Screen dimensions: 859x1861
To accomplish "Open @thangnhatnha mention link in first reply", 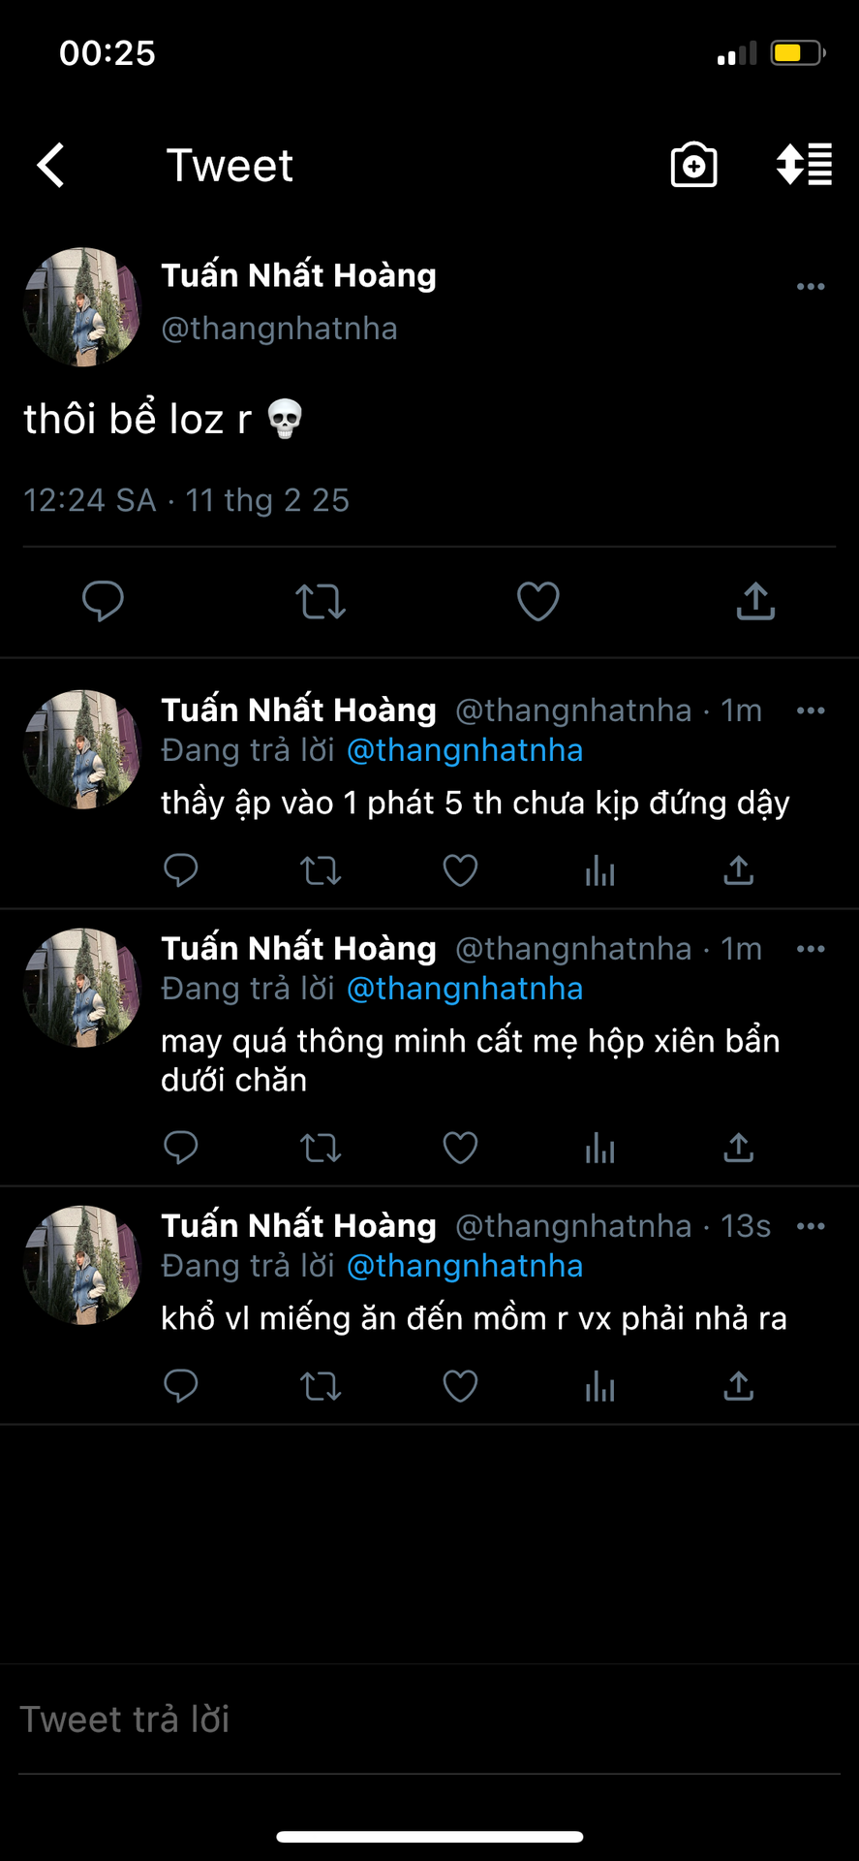I will [x=465, y=750].
